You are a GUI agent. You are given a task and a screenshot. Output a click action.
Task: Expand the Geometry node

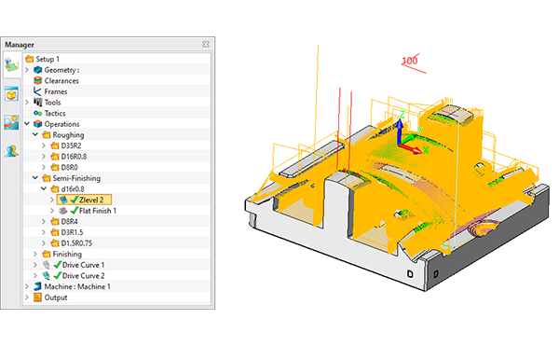pyautogui.click(x=27, y=70)
